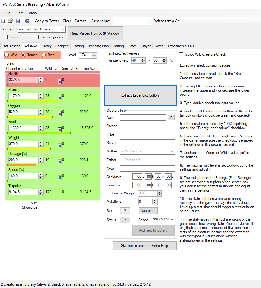Enable the Event checkbox

(5, 37)
